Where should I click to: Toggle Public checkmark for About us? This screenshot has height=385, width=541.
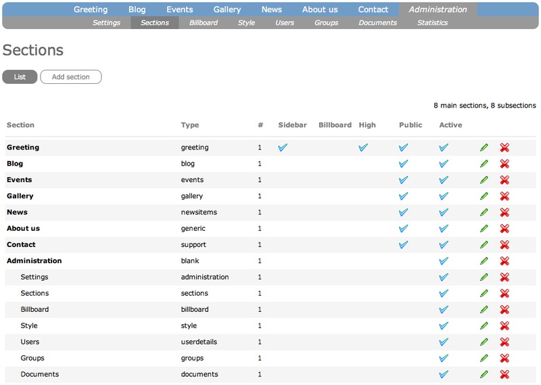[x=404, y=229]
